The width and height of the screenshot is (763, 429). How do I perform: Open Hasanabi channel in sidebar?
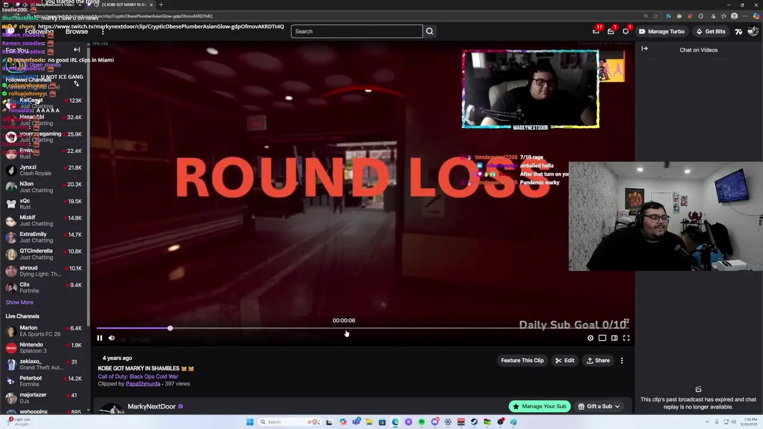point(45,120)
